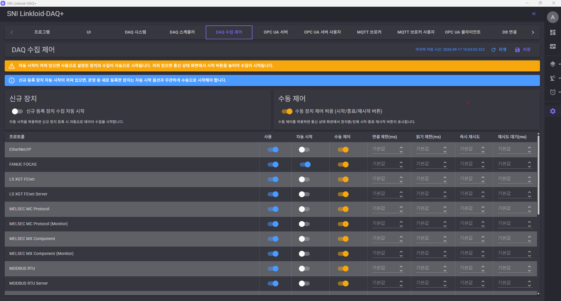Open the user avatar A menu
This screenshot has height=301, width=561.
coord(553,17)
